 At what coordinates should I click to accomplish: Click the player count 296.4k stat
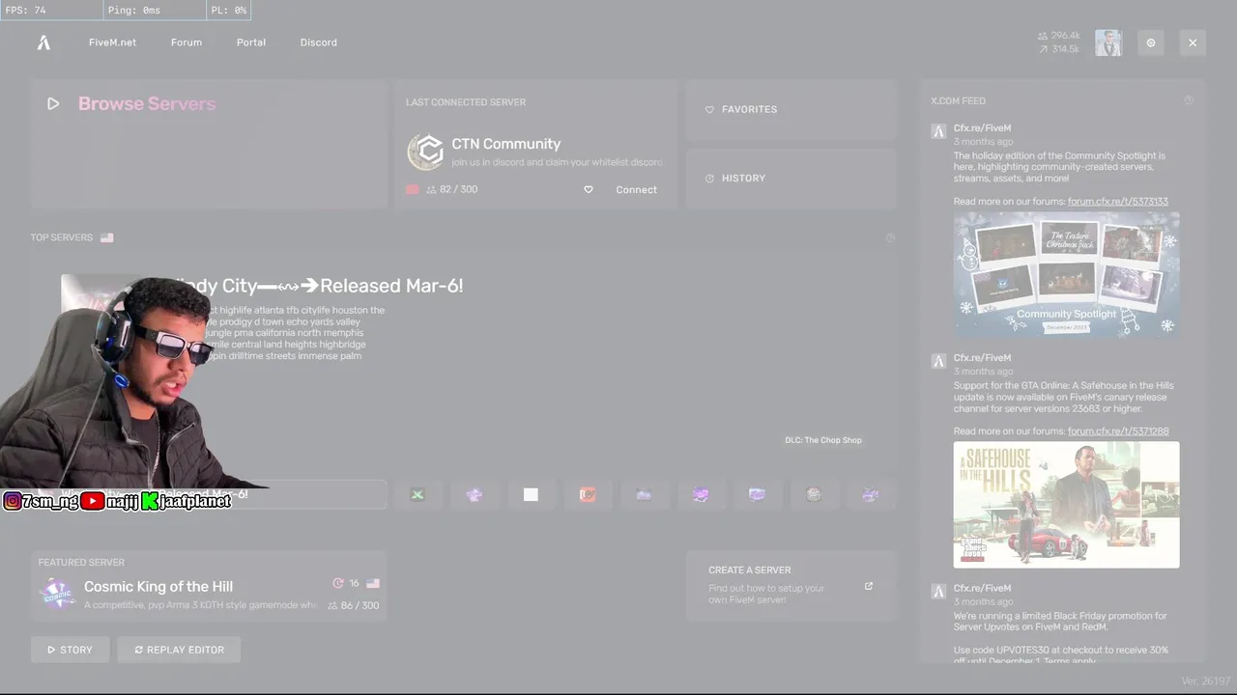pos(1059,36)
